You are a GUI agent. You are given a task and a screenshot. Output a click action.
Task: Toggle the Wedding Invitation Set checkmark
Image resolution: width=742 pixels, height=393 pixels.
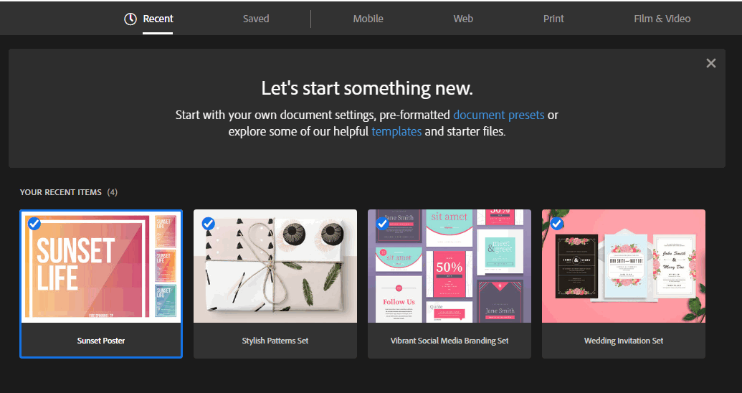pos(556,223)
